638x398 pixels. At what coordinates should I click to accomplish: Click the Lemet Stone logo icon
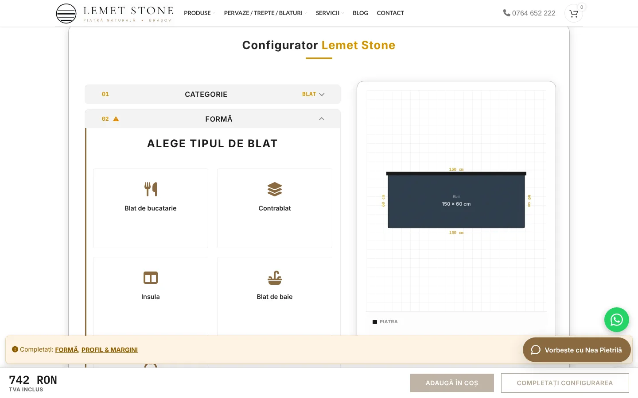coord(66,13)
